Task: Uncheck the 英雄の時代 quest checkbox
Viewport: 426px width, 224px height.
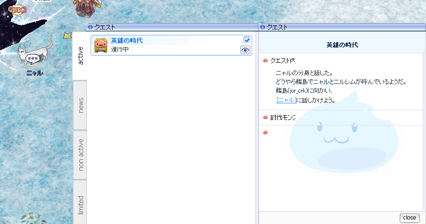Action: click(x=247, y=40)
